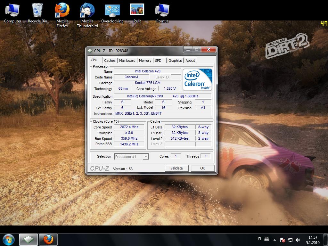Click the L1 Data '32 KBytes' value
This screenshot has width=328, height=246.
[x=180, y=127]
